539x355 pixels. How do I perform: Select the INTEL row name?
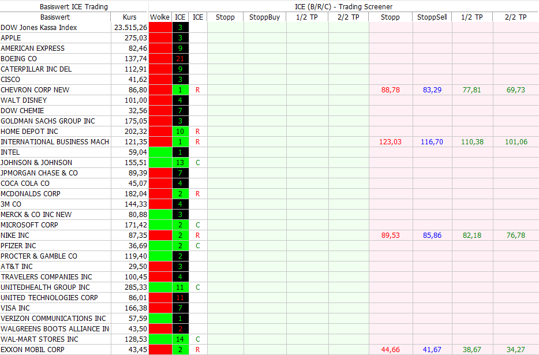[x=10, y=152]
